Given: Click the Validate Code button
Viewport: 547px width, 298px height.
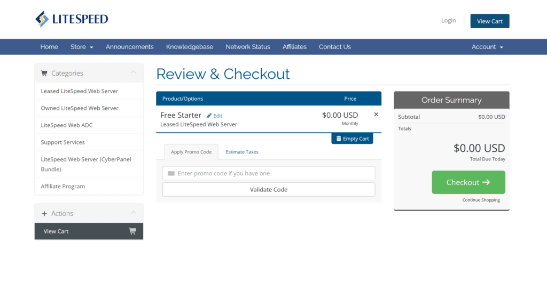Looking at the screenshot, I should pyautogui.click(x=269, y=189).
